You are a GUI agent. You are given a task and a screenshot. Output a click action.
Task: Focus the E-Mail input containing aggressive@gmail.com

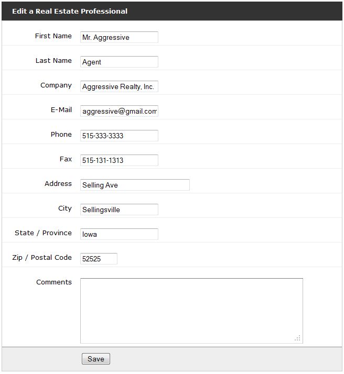[x=119, y=111]
